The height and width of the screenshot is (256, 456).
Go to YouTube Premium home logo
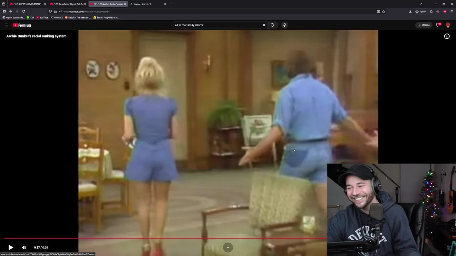pyautogui.click(x=22, y=25)
